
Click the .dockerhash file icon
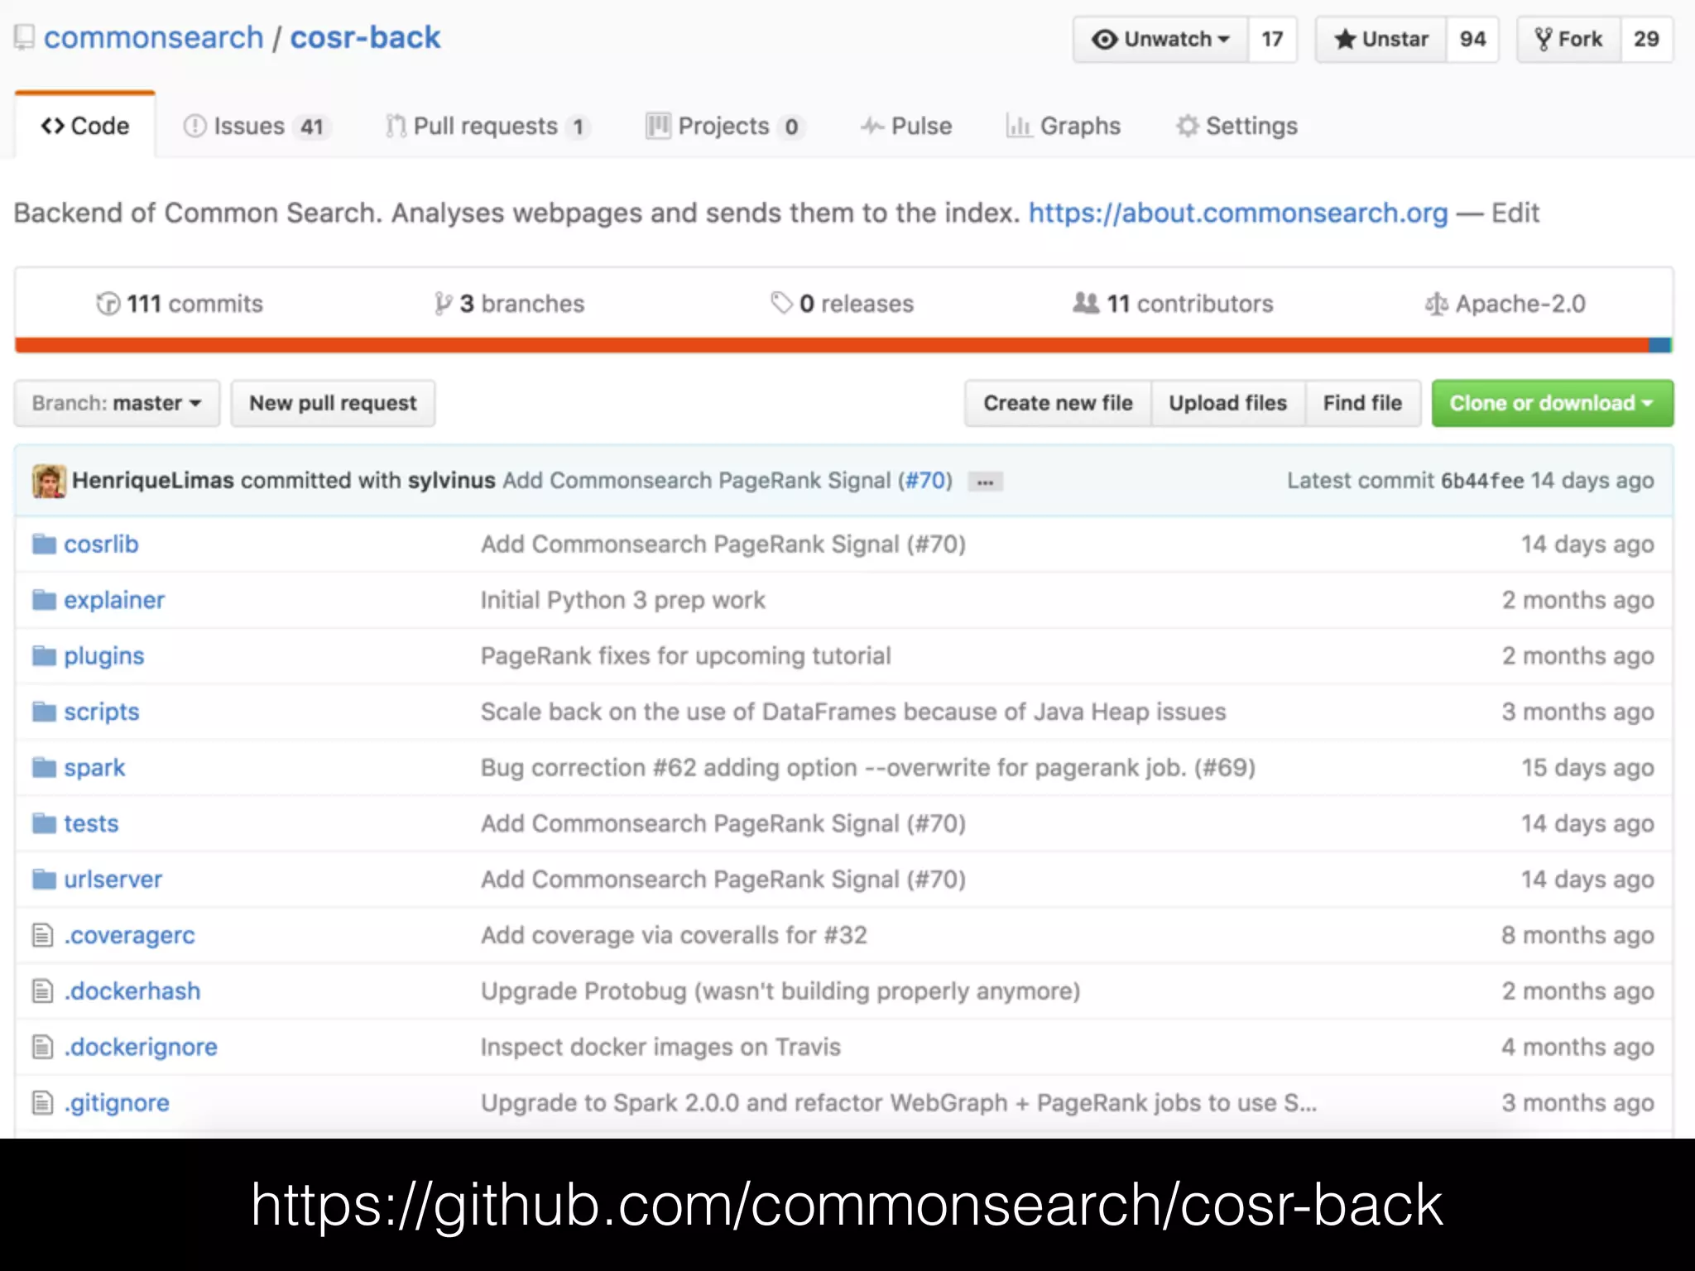[x=42, y=991]
